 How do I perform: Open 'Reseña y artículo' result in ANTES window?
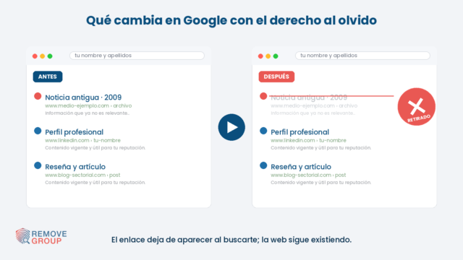click(x=75, y=167)
